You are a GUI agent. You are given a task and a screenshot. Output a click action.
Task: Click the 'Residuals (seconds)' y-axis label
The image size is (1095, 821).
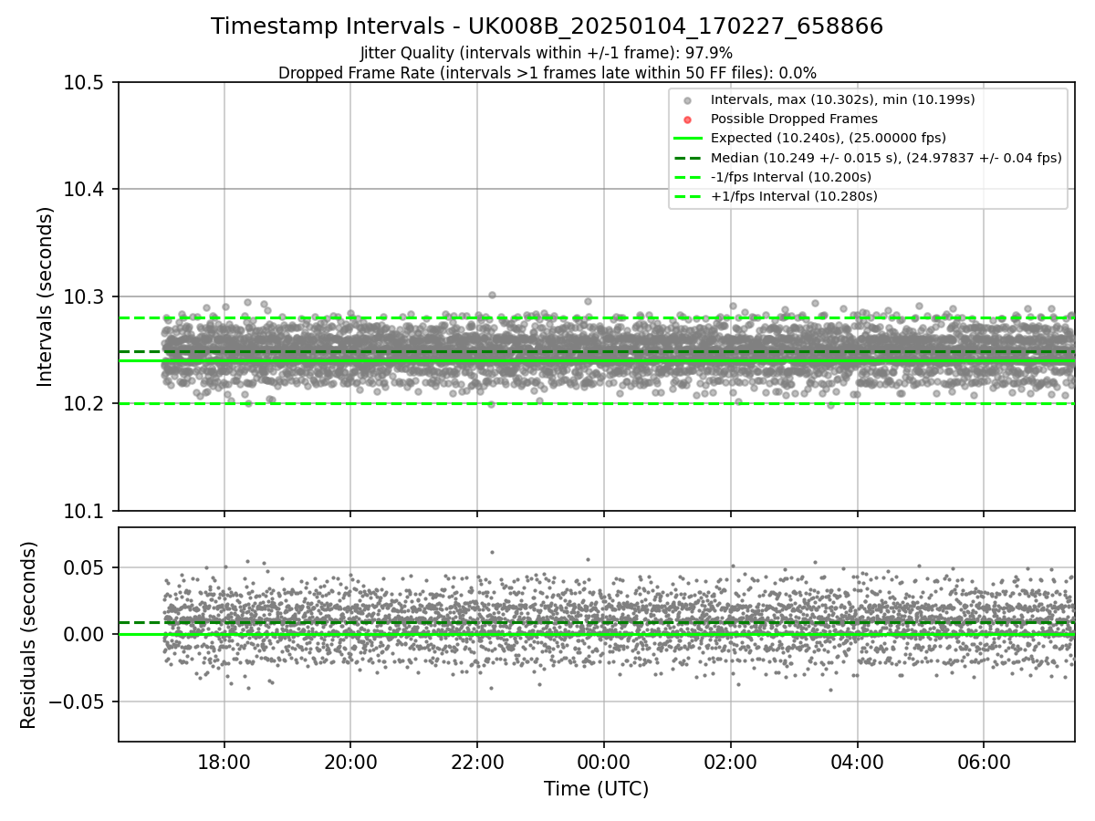pos(29,635)
